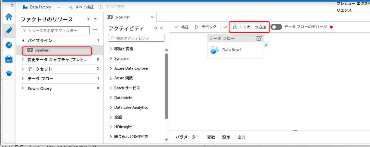Open Data flow1 with external-link icon
This screenshot has width=370, height=147.
click(259, 38)
